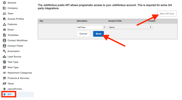This screenshot has height=100, width=182.
Task: Click the Task Type checkmark icon
Action: point(4,62)
